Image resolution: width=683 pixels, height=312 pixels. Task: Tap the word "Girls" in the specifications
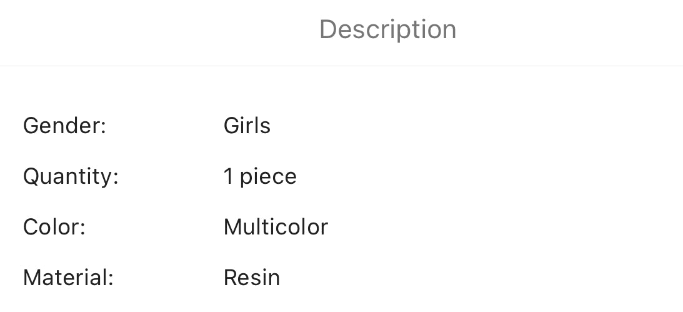pos(247,126)
